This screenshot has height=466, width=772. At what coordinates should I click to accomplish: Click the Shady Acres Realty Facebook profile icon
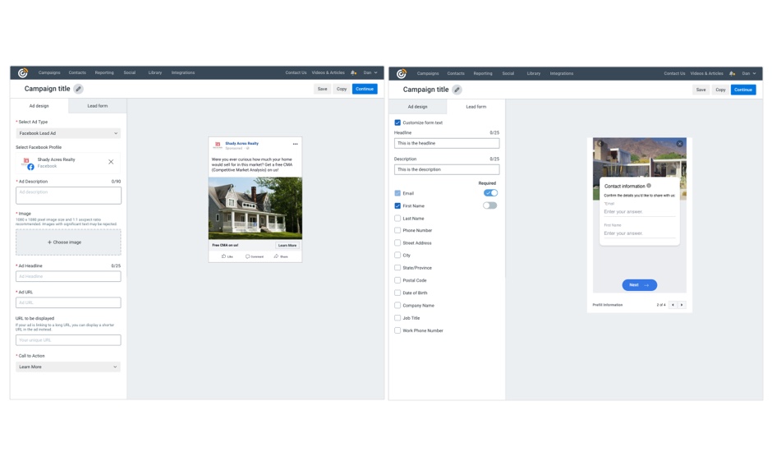point(28,163)
